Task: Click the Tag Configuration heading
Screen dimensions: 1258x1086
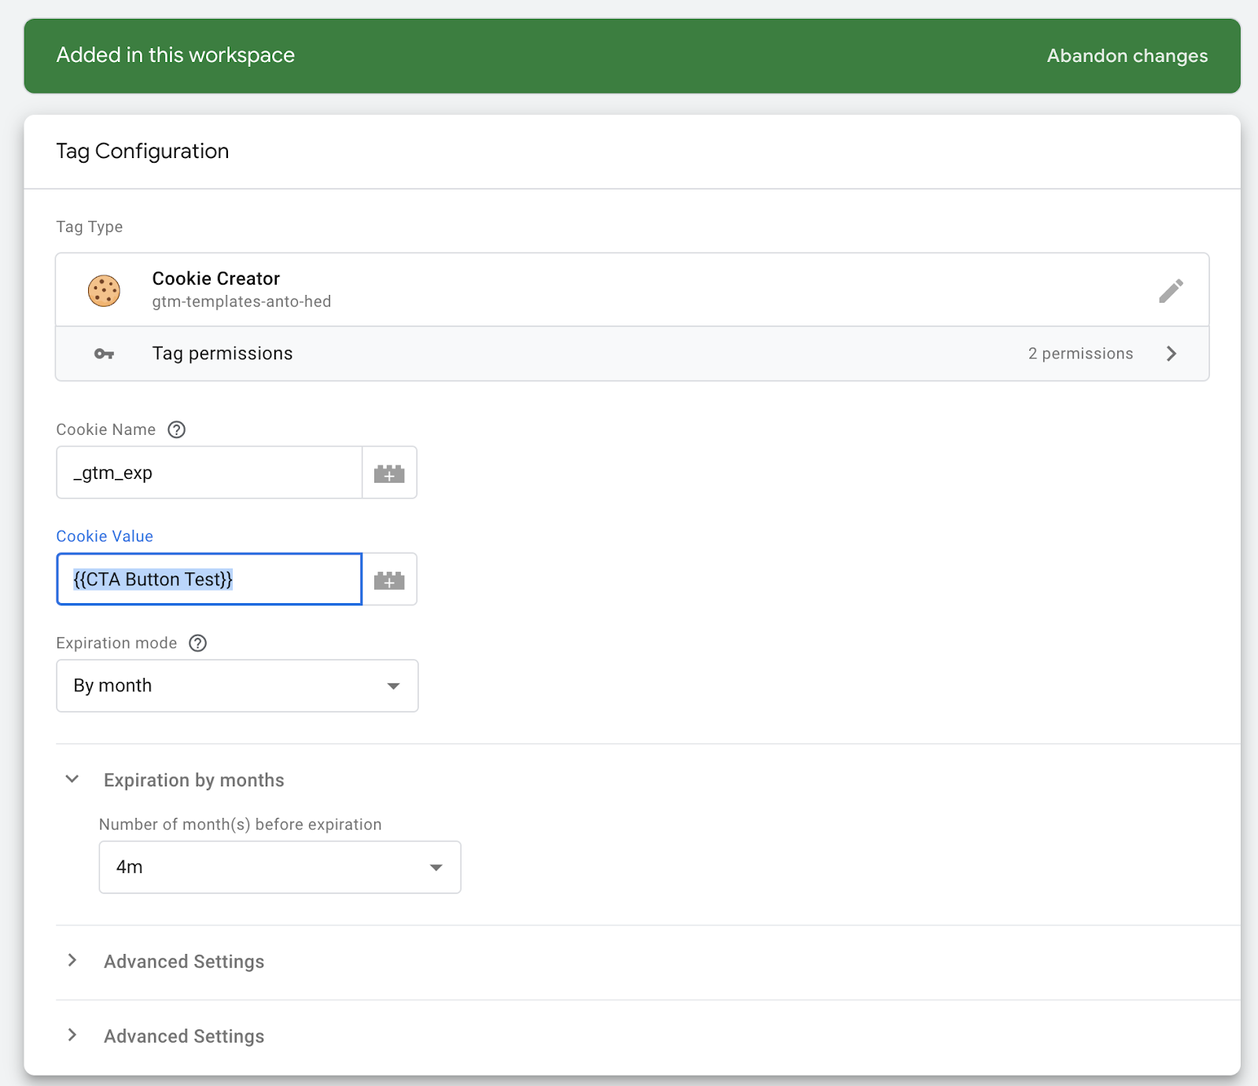Action: tap(142, 151)
